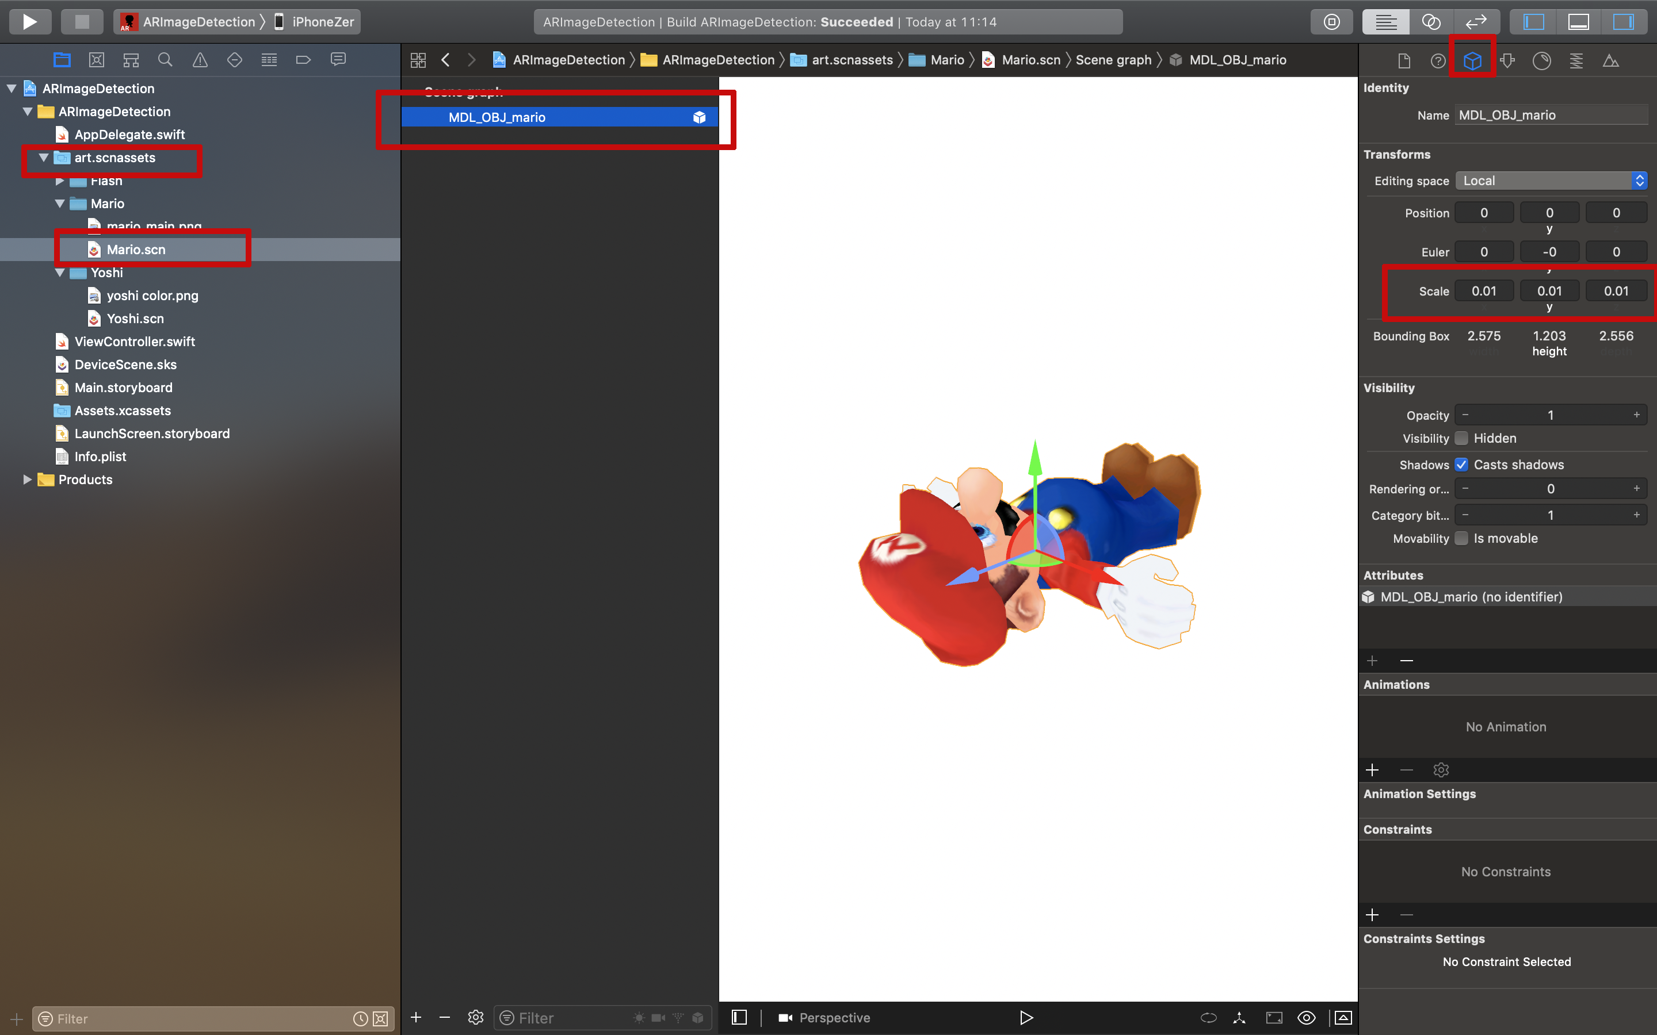Expand the Flash folder

60,181
